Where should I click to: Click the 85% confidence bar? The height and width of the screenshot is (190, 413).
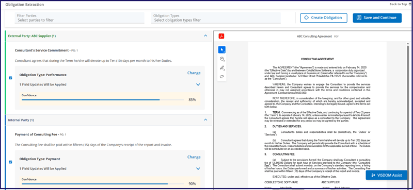pos(103,100)
